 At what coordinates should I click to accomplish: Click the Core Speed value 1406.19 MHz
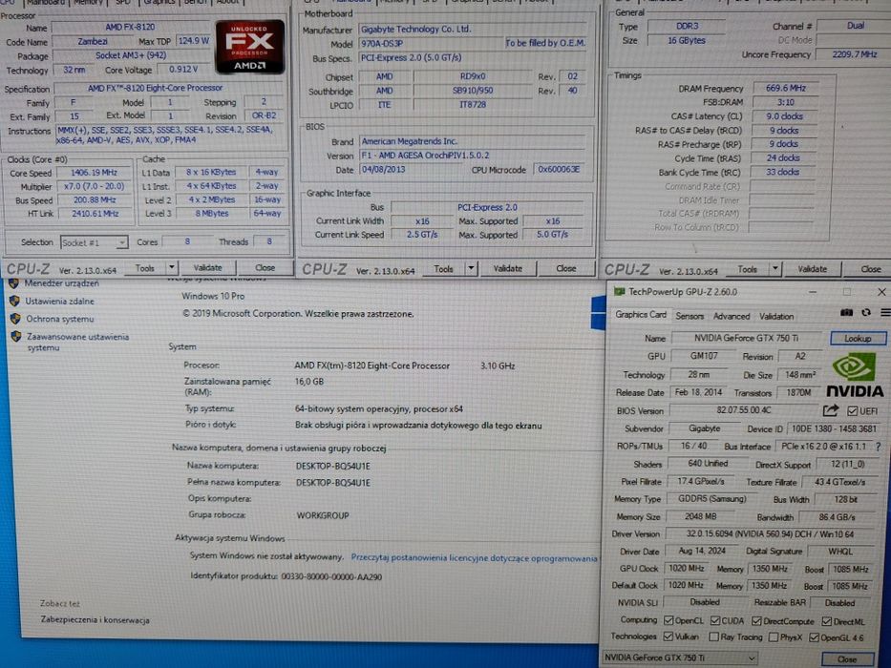tap(94, 173)
